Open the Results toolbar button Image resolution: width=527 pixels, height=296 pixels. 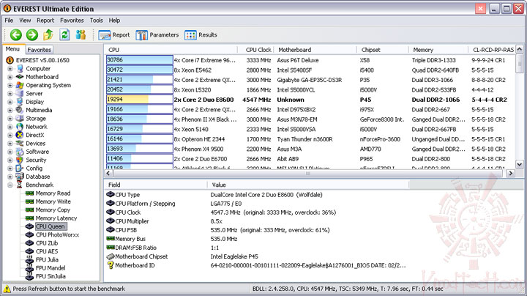201,35
